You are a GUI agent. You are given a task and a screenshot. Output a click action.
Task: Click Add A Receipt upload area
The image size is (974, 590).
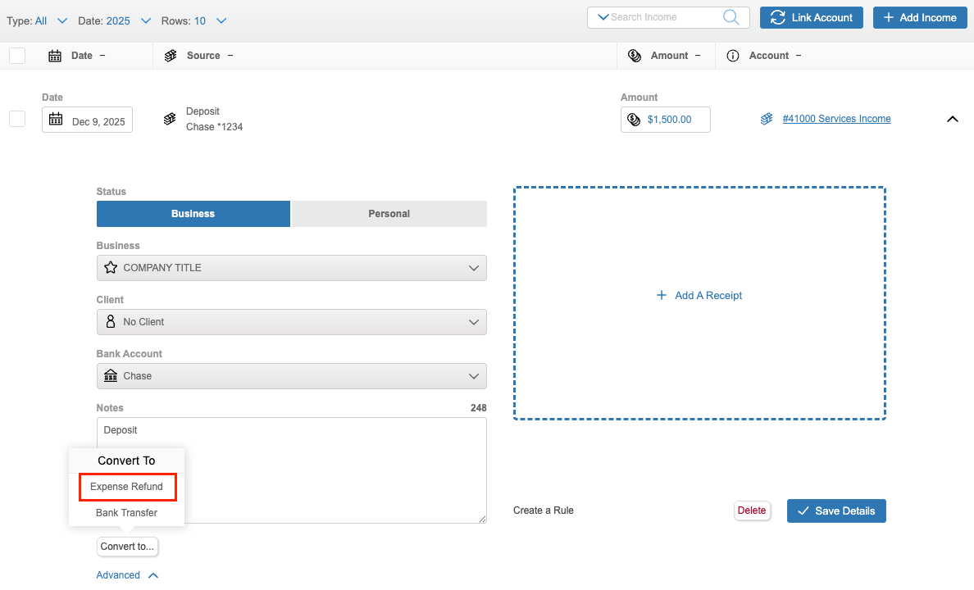pos(699,296)
